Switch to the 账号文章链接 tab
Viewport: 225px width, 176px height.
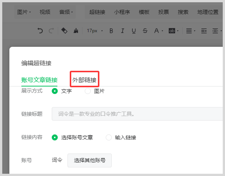[39, 80]
